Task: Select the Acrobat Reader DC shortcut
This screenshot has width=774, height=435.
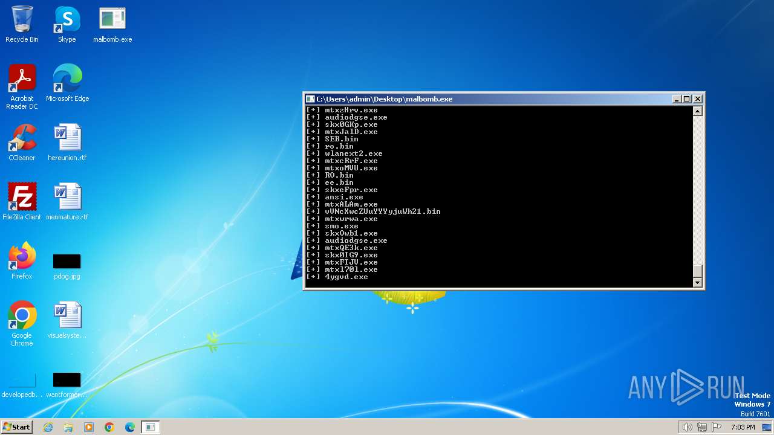Action: pyautogui.click(x=22, y=87)
